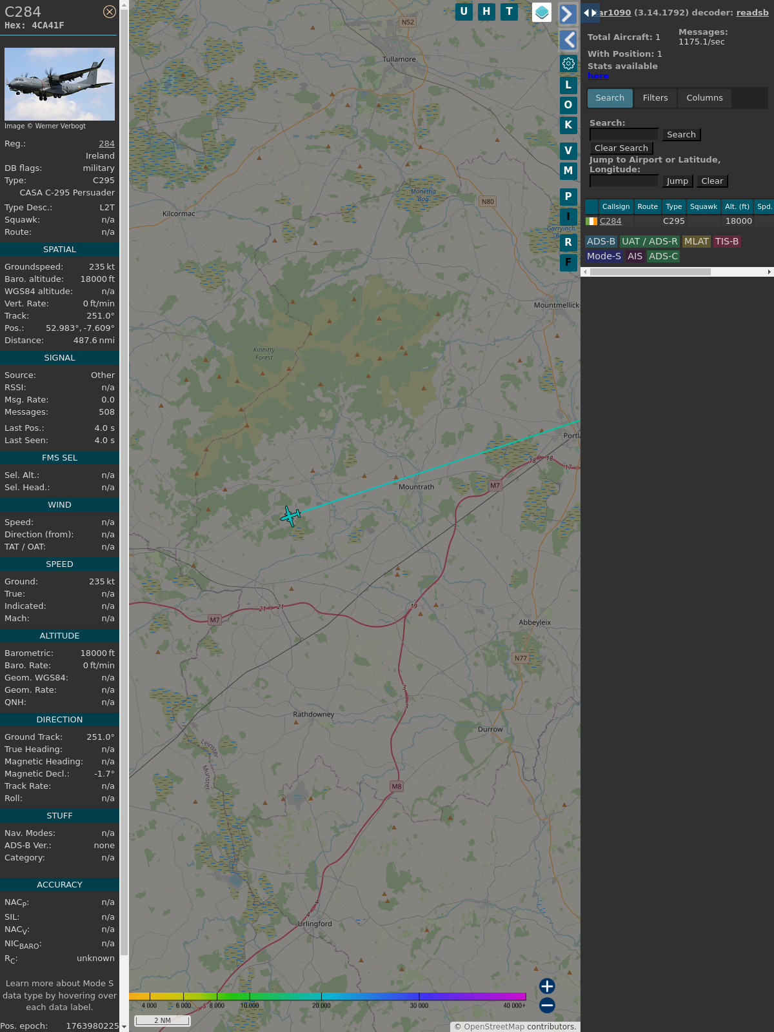Select the aircraft icon on the map
Image resolution: width=774 pixels, height=1032 pixels.
click(x=291, y=516)
